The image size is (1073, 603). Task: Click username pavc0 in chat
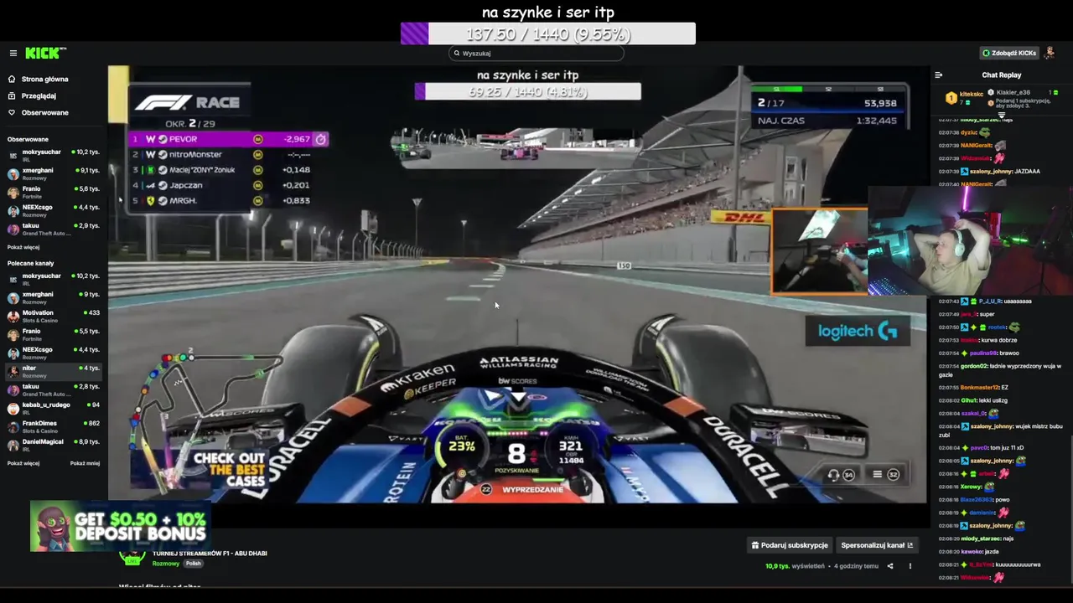[x=980, y=448]
